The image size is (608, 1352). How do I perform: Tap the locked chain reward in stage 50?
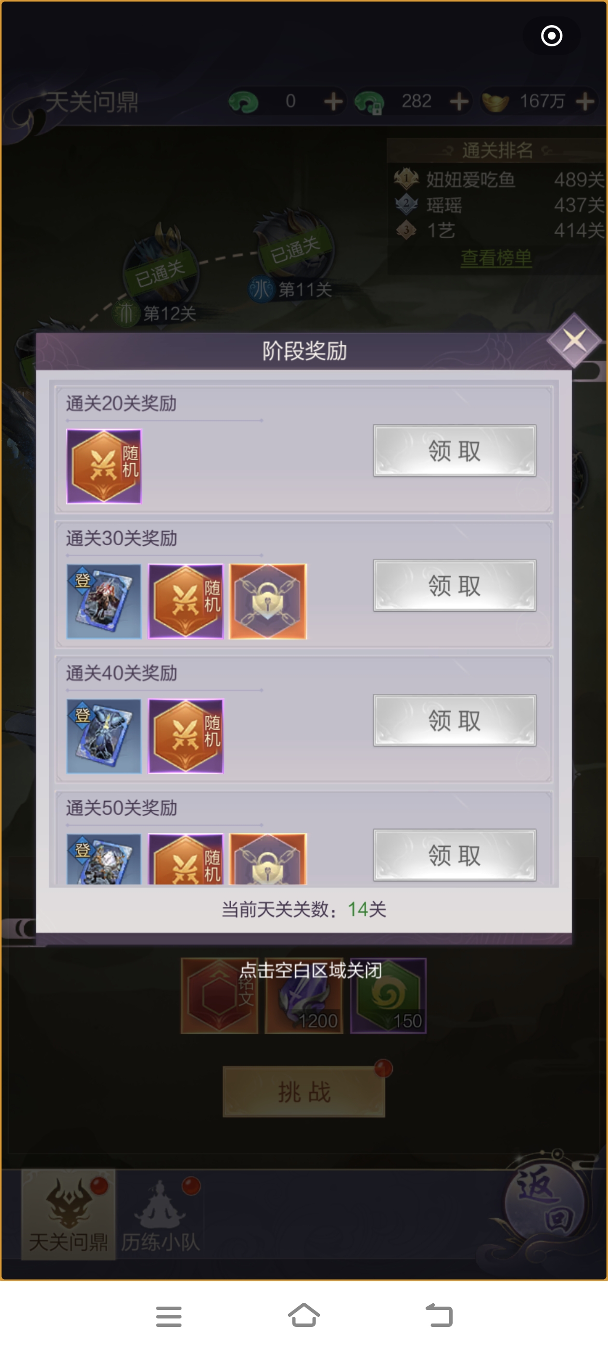[x=268, y=859]
